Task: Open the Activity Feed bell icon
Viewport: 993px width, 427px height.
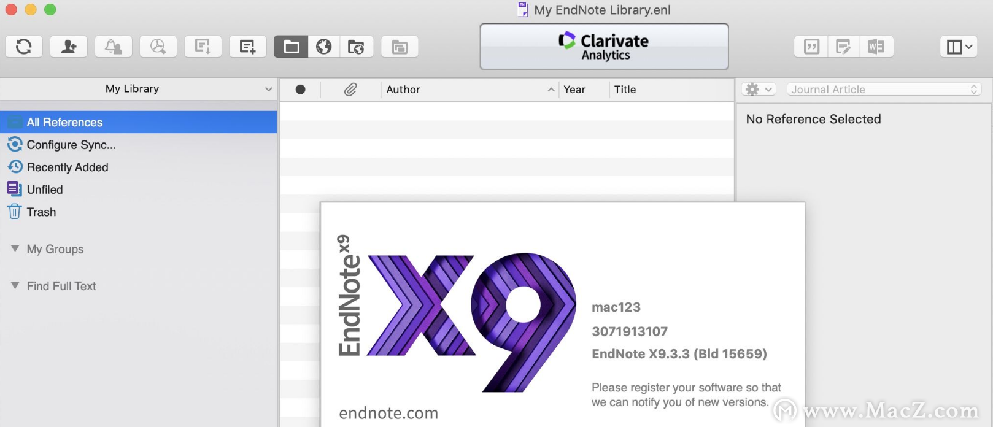Action: [x=114, y=47]
